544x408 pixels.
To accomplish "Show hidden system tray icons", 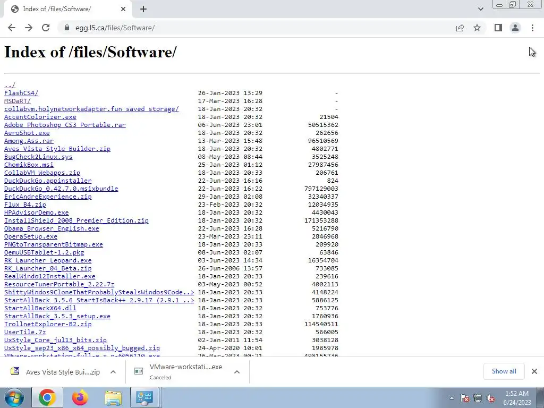I will pyautogui.click(x=452, y=398).
